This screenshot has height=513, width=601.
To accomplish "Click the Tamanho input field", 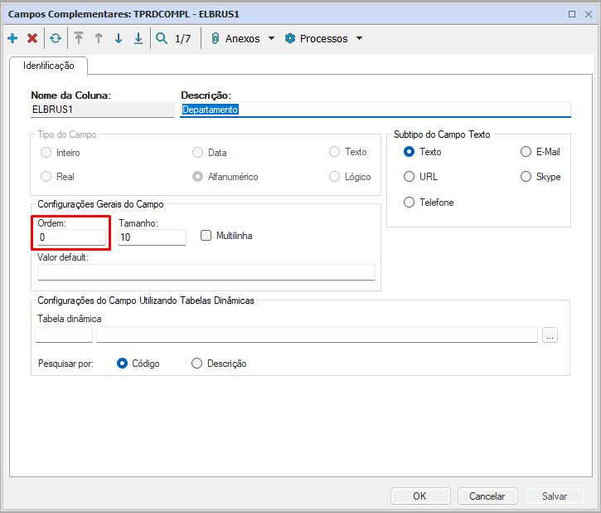I will (153, 237).
